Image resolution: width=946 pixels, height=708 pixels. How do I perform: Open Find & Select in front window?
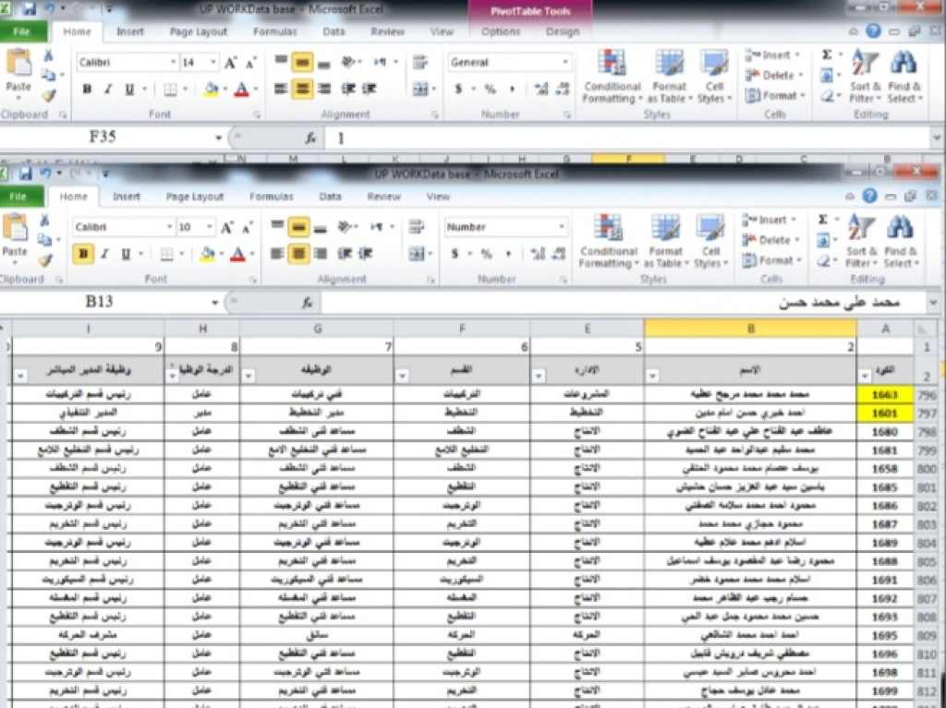(899, 240)
